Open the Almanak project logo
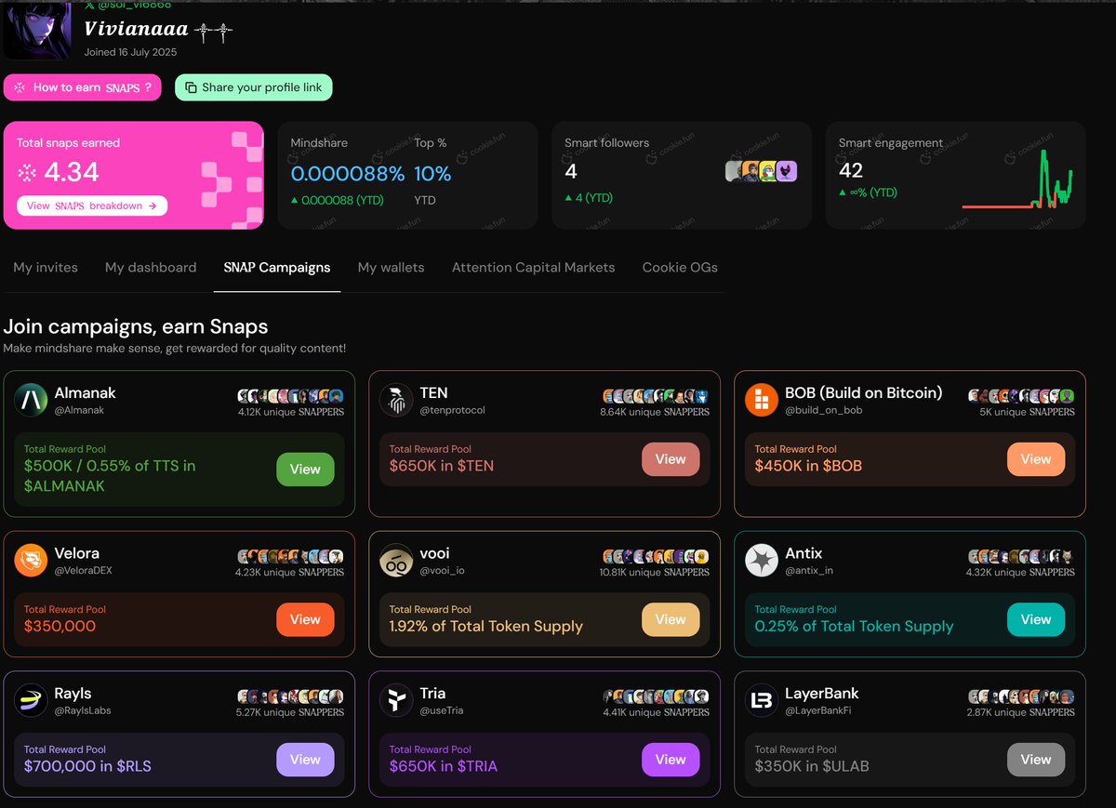 tap(31, 401)
